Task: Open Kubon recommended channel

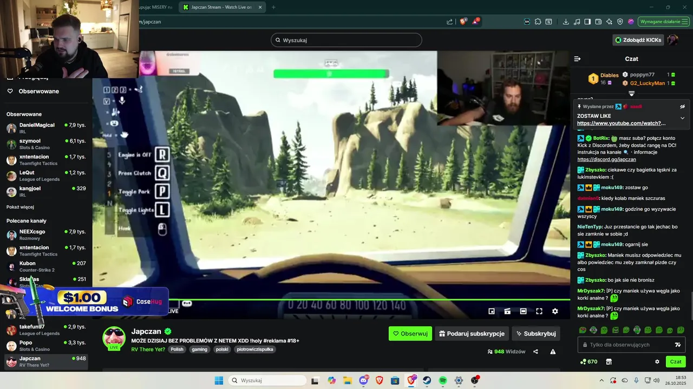Action: click(45, 266)
